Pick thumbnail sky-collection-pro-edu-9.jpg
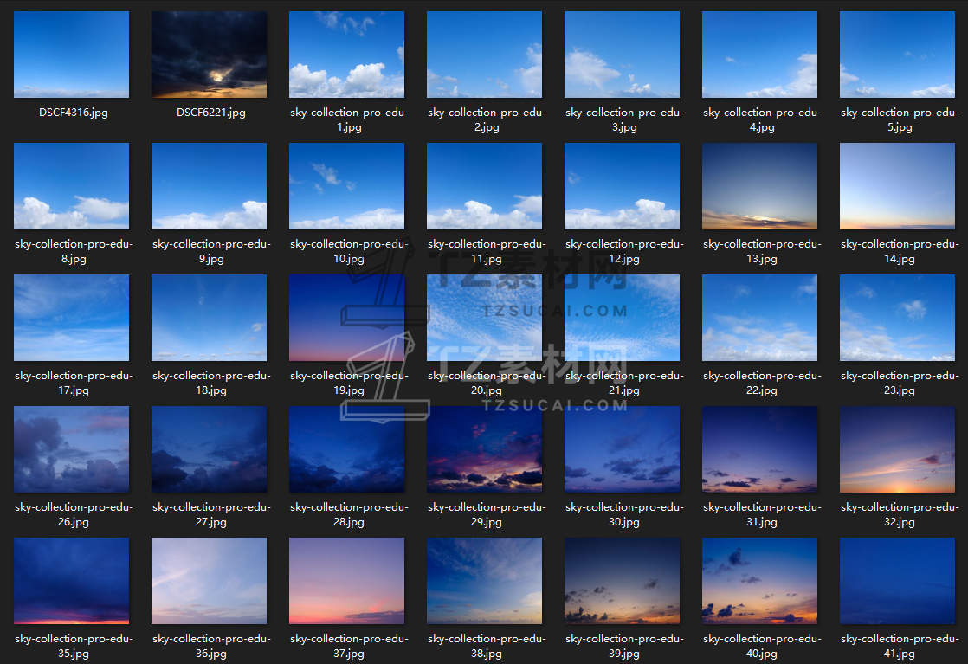This screenshot has width=968, height=664. coord(210,186)
